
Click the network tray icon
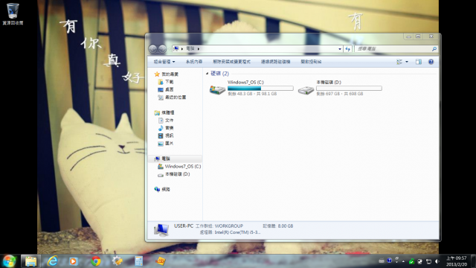(x=428, y=261)
